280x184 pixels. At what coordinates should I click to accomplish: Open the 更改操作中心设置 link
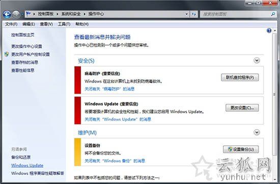point(26,46)
